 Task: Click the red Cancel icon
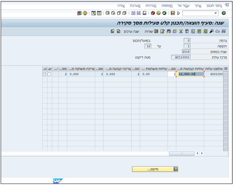coord(153,13)
